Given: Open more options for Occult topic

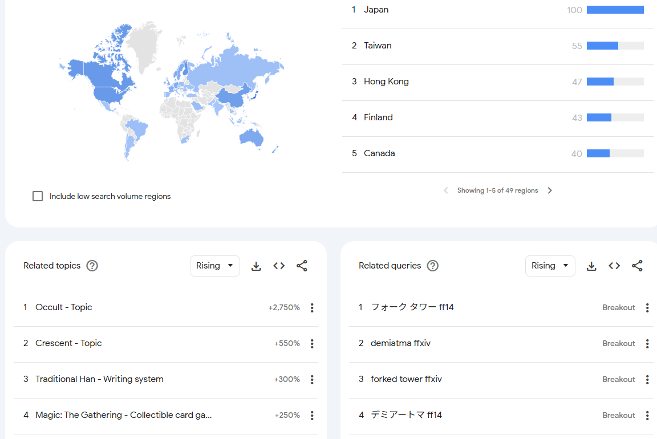Looking at the screenshot, I should (x=312, y=308).
